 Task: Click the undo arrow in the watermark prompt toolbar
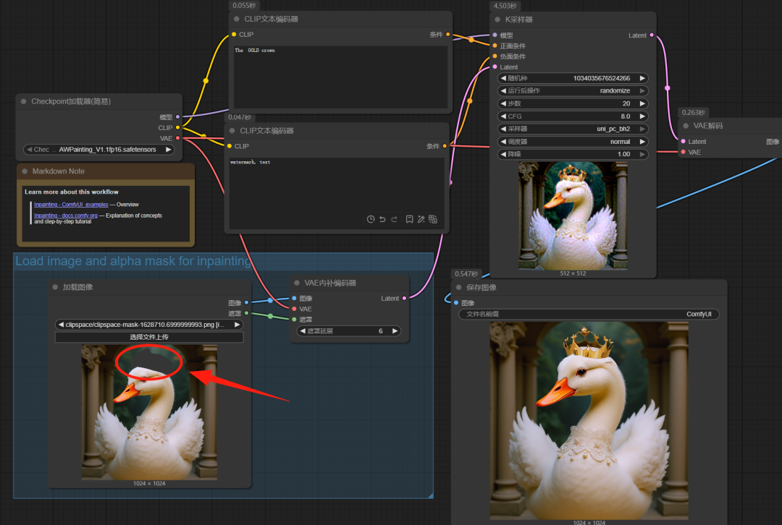coord(382,219)
